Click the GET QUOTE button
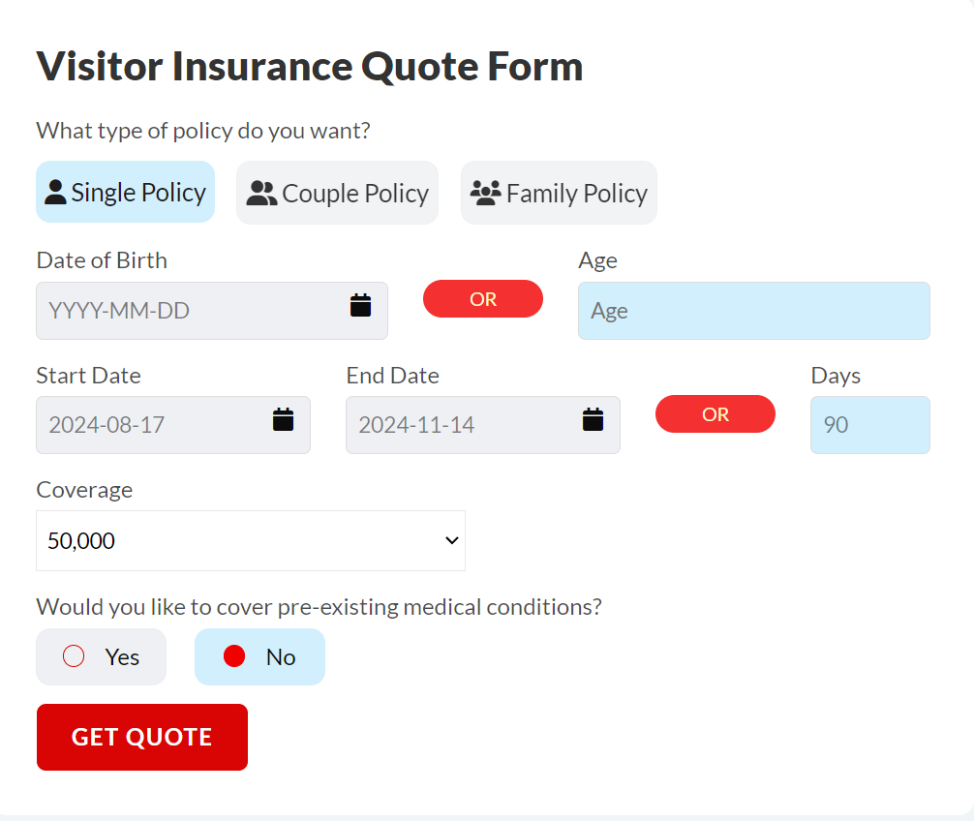974x821 pixels. click(142, 737)
